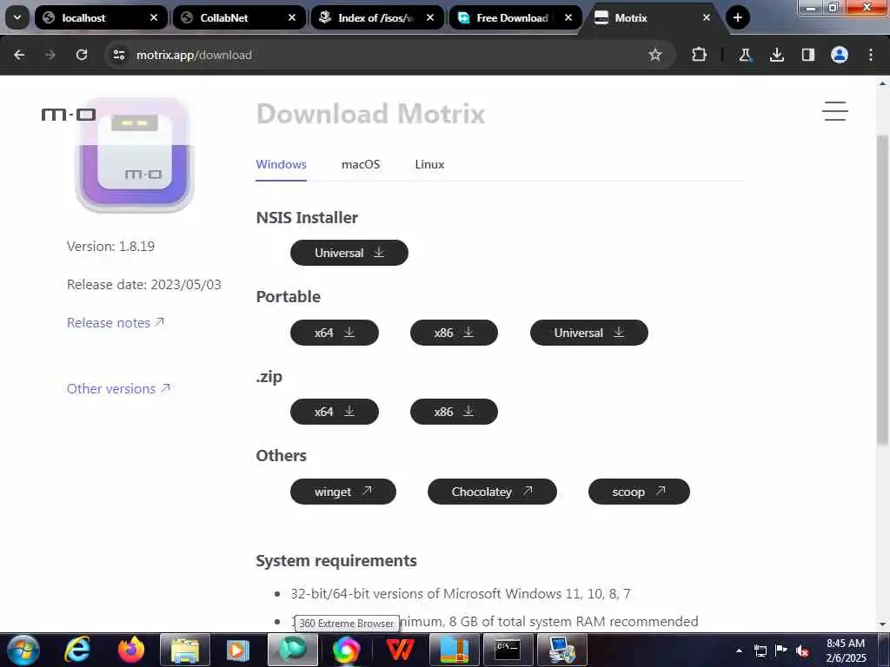Switch to the localhost tab
The image size is (890, 667).
pos(102,17)
